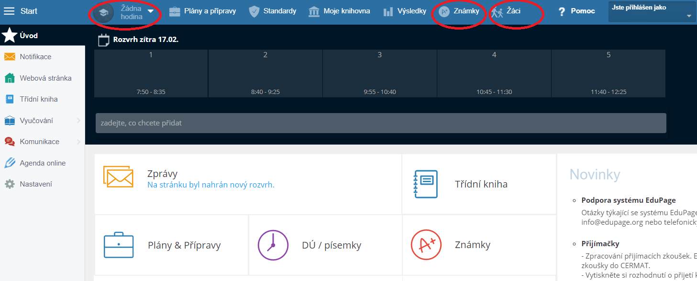Expand the Komunikace submenu chevron

point(78,142)
